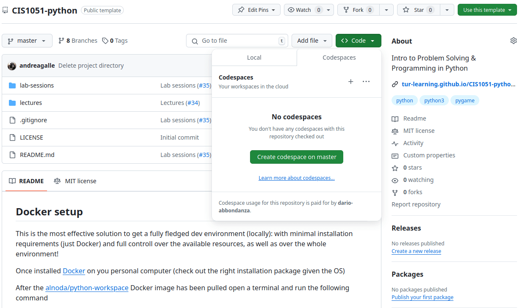This screenshot has height=308, width=531.
Task: Open alnoda/python-workspace link
Action: tap(87, 288)
